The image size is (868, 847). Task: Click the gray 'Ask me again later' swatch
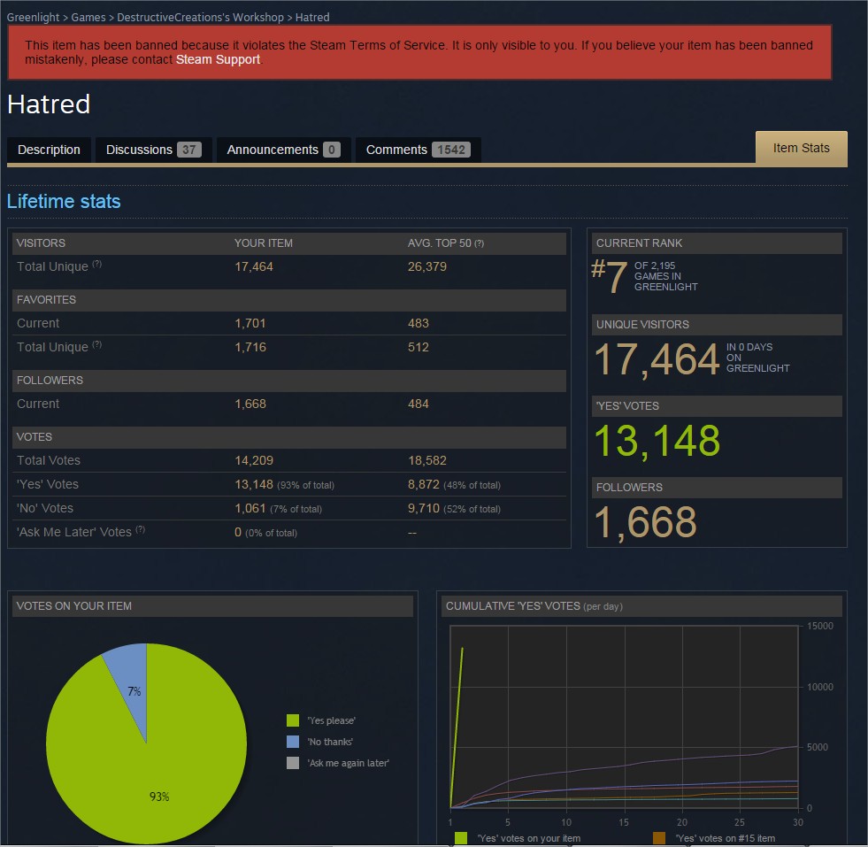click(293, 762)
